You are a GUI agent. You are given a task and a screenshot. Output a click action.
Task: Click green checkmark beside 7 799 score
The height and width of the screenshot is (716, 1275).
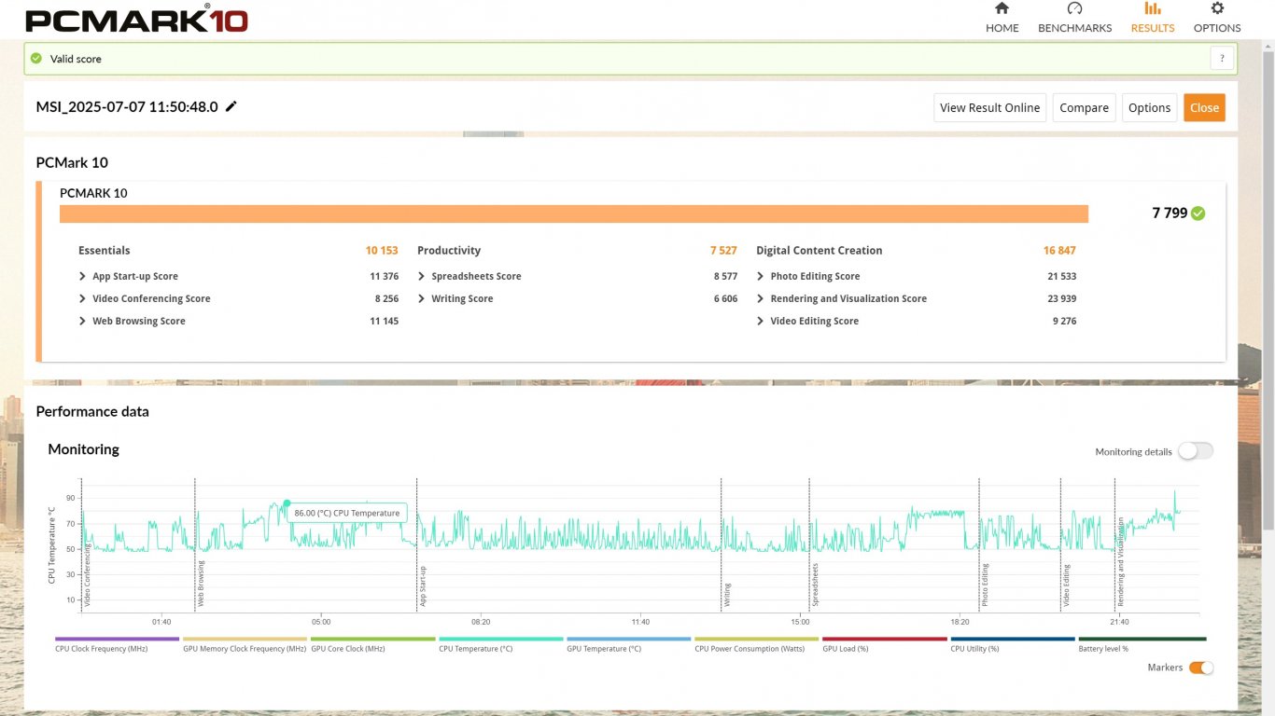1198,213
